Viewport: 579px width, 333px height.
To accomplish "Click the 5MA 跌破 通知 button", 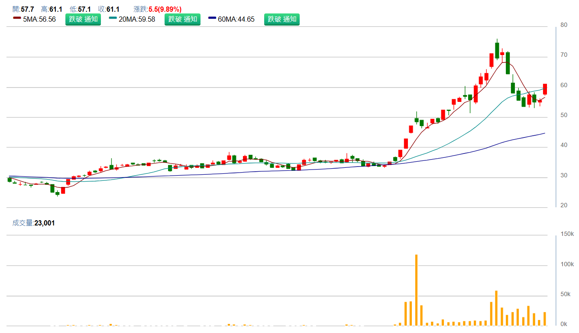I will [83, 19].
